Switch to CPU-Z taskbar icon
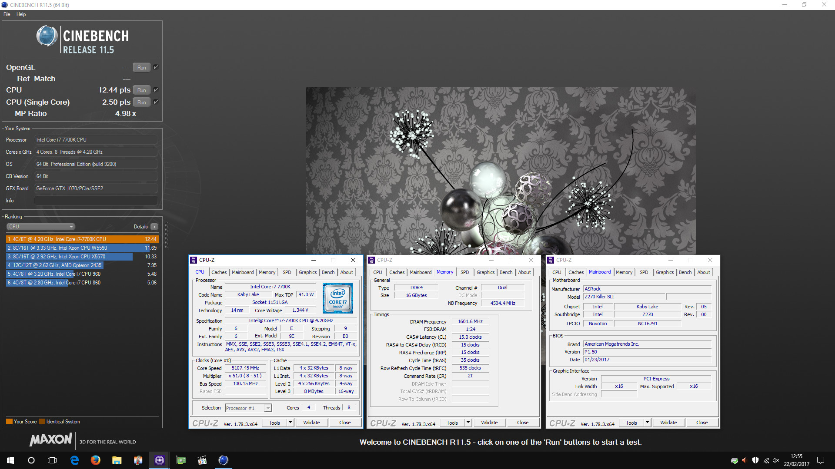The height and width of the screenshot is (469, 835). [x=159, y=460]
